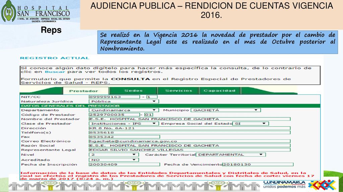
Task: Expand the Departamento dropdown showing Cundinamarca
Action: [x=124, y=110]
